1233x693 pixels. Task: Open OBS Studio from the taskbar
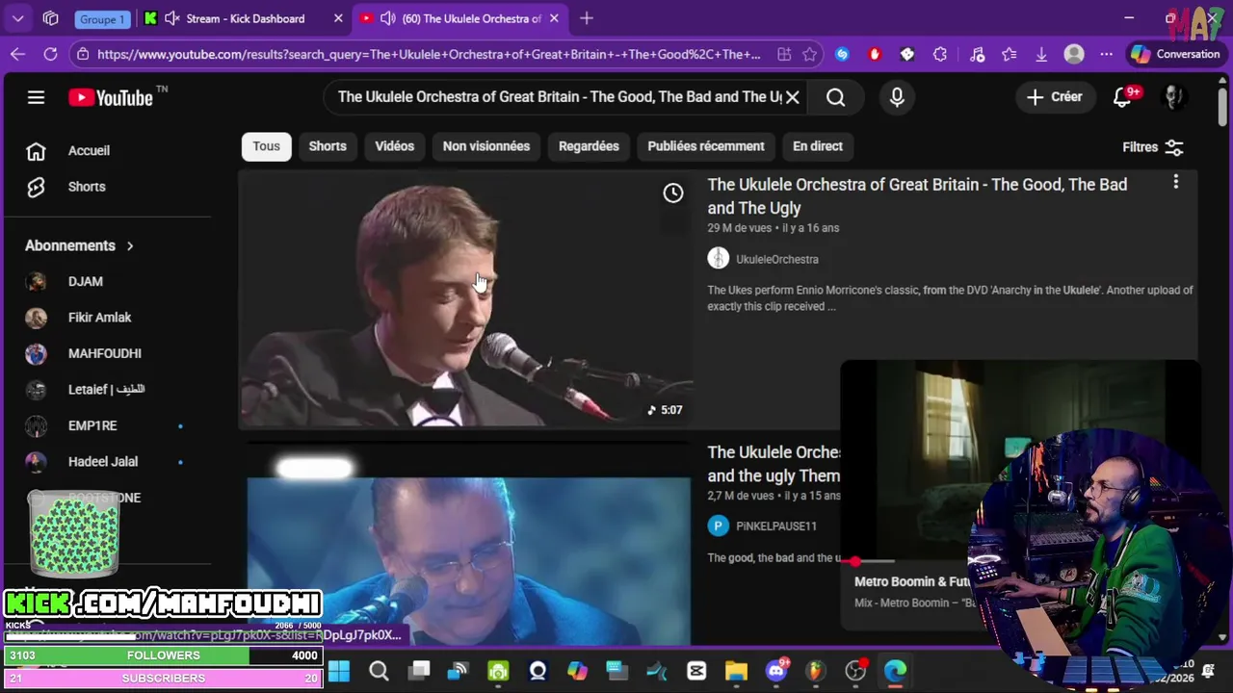click(854, 671)
